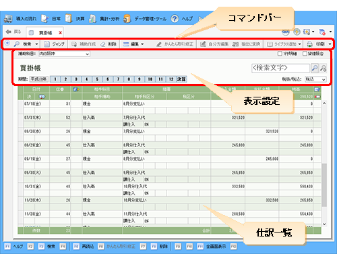Viewport: 337px width, 254px height.
Task: Open the 集計・分析 menu
Action: point(104,19)
